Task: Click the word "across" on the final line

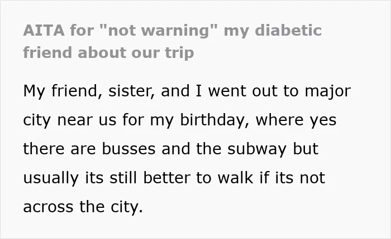Action: (49, 207)
